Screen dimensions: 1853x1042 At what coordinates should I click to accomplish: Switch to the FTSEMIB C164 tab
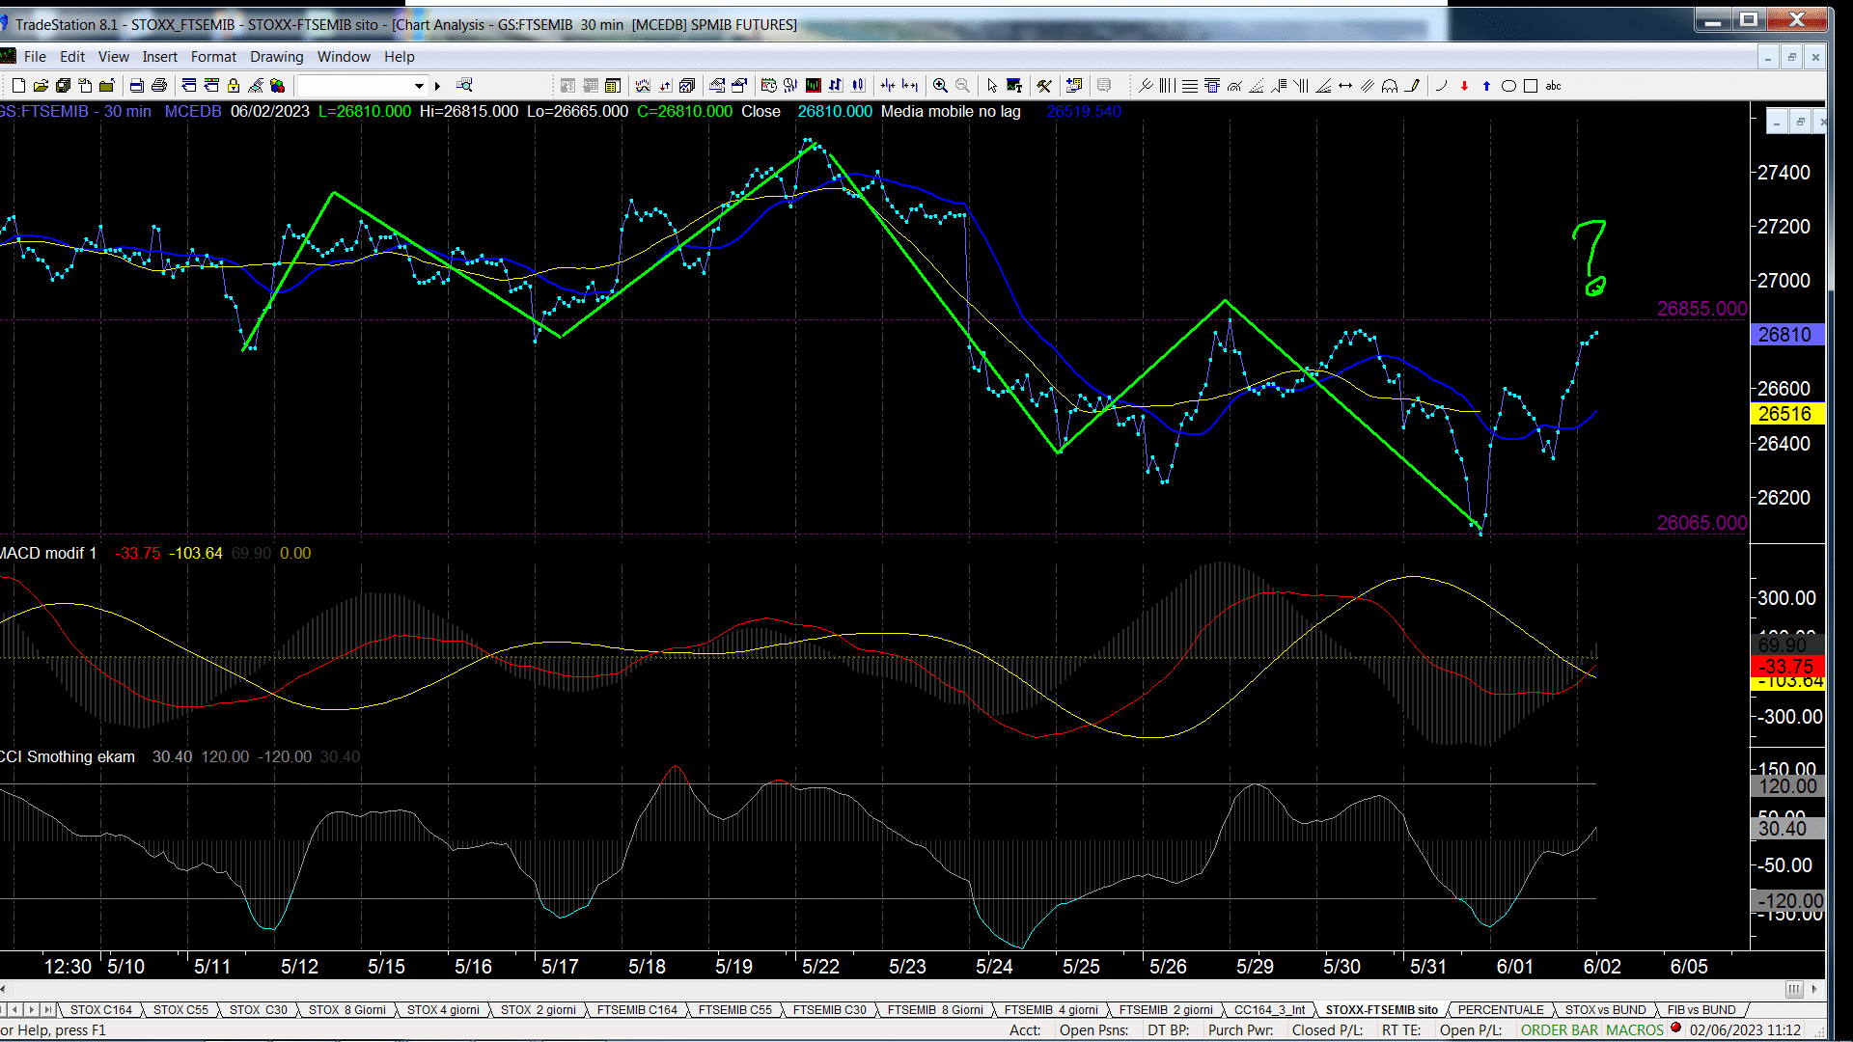(637, 1010)
